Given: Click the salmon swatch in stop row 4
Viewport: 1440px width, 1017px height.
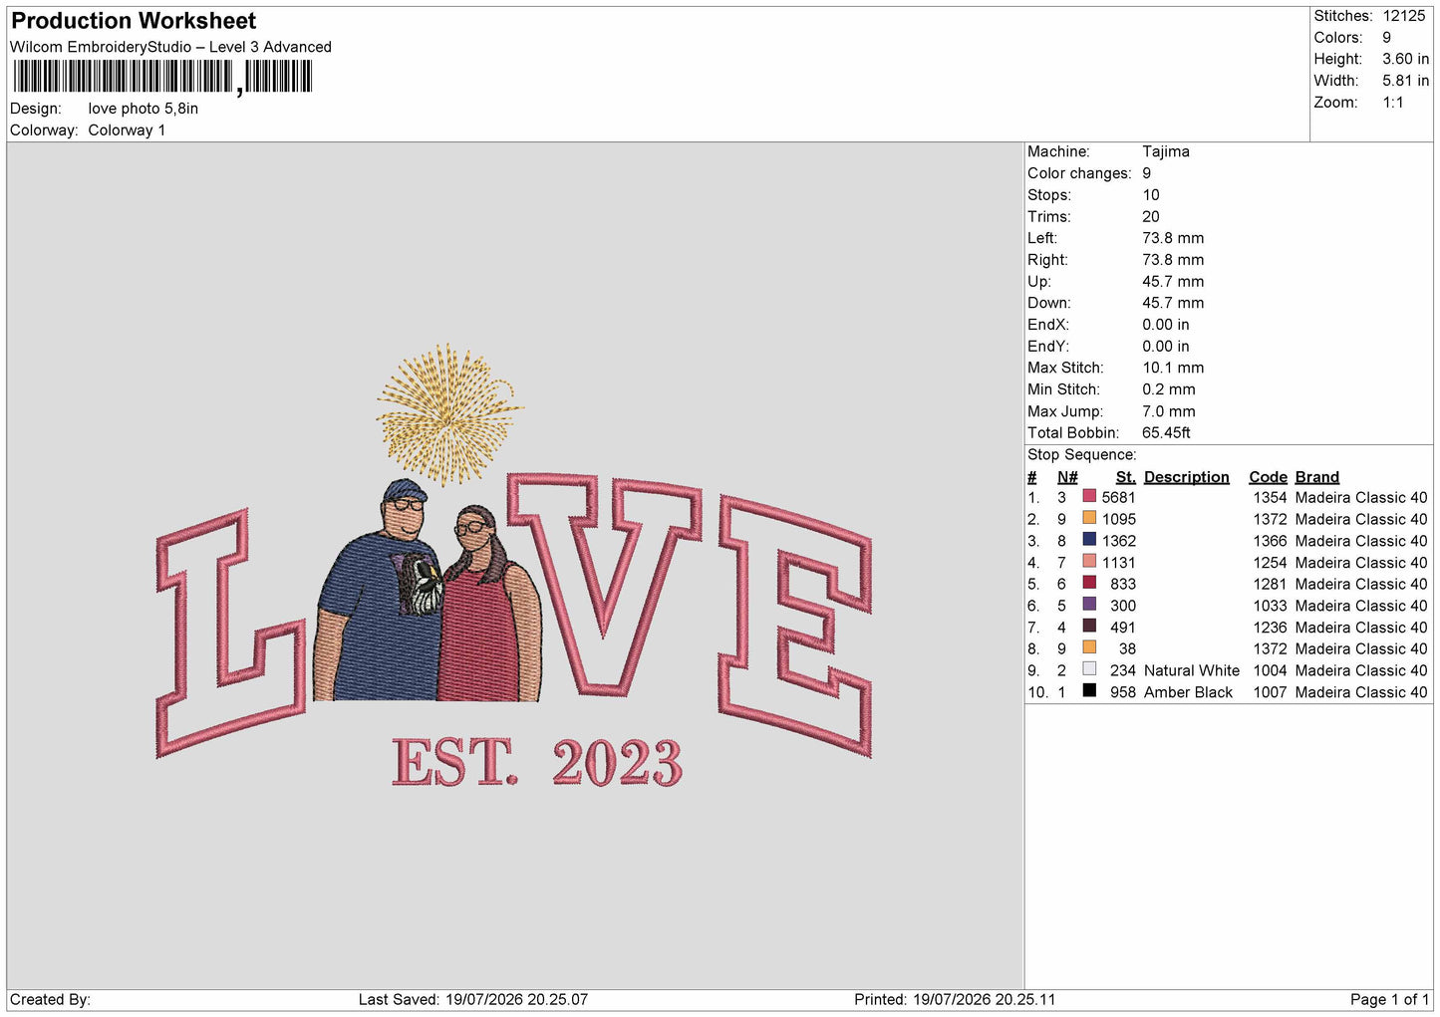Looking at the screenshot, I should (x=1089, y=561).
